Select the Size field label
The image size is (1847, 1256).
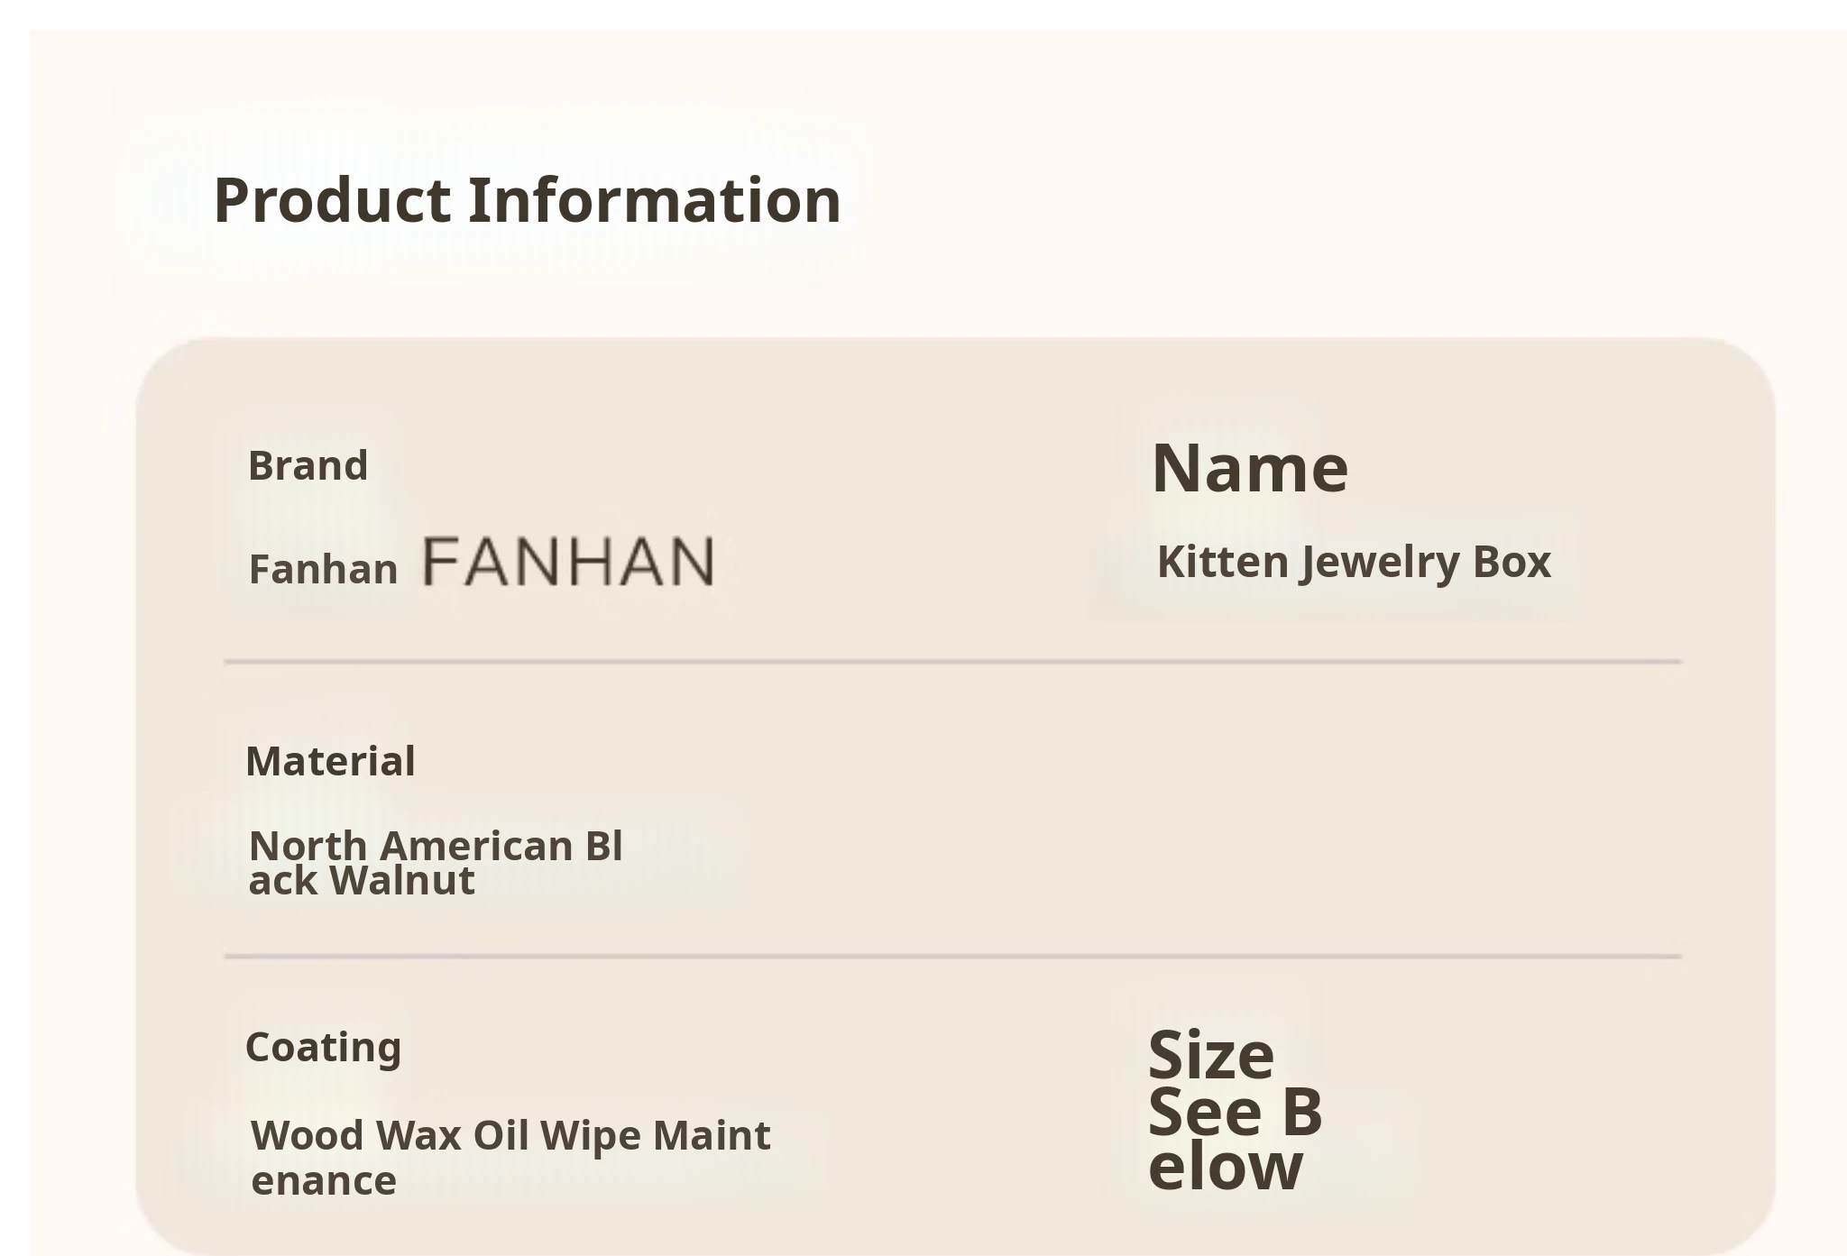click(x=1210, y=1055)
